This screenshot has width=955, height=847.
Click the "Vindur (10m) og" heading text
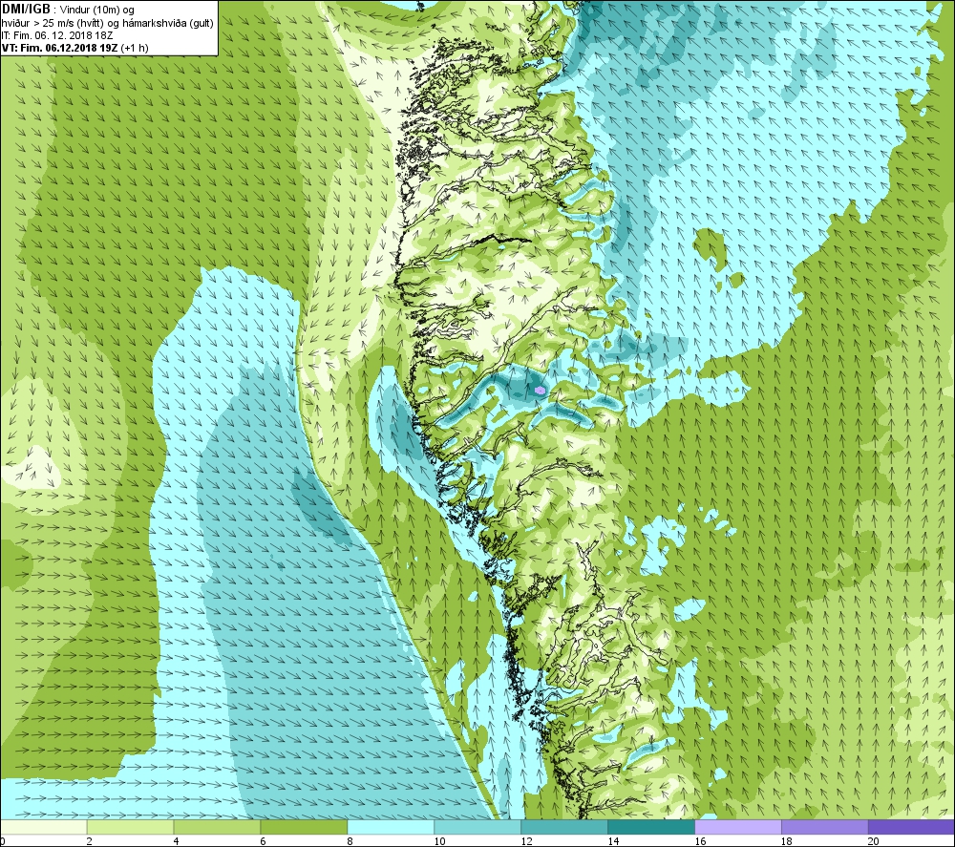96,10
